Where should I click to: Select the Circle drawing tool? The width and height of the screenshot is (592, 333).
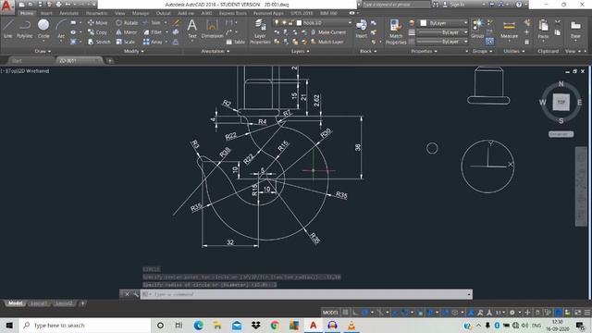pos(43,29)
